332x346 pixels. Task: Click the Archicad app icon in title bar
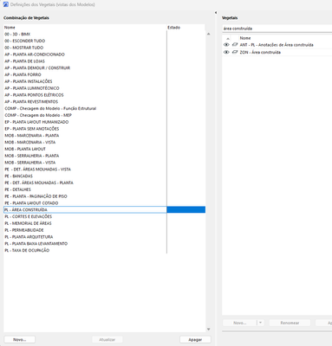[5, 4]
